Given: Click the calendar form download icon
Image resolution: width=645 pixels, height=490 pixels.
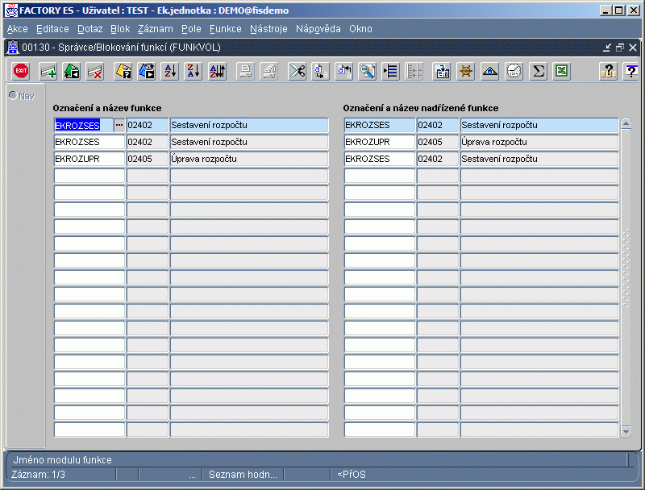Looking at the screenshot, I should [x=442, y=71].
